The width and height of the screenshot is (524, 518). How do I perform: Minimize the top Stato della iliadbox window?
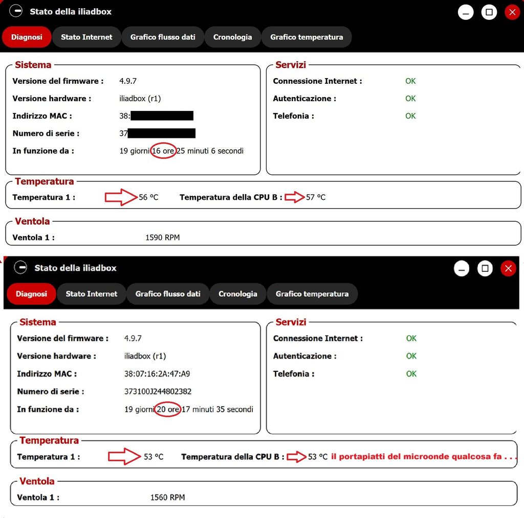(x=466, y=12)
